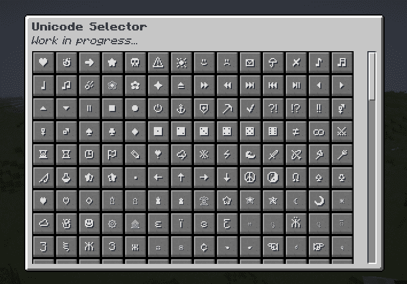This screenshot has width=407, height=284.
Task: Click the vertical scrollbar handle
Action: [372, 76]
